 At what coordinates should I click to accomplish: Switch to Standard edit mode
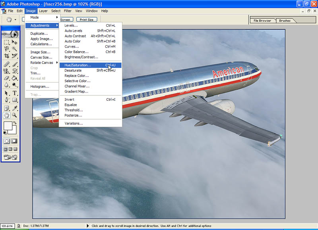click(7, 141)
